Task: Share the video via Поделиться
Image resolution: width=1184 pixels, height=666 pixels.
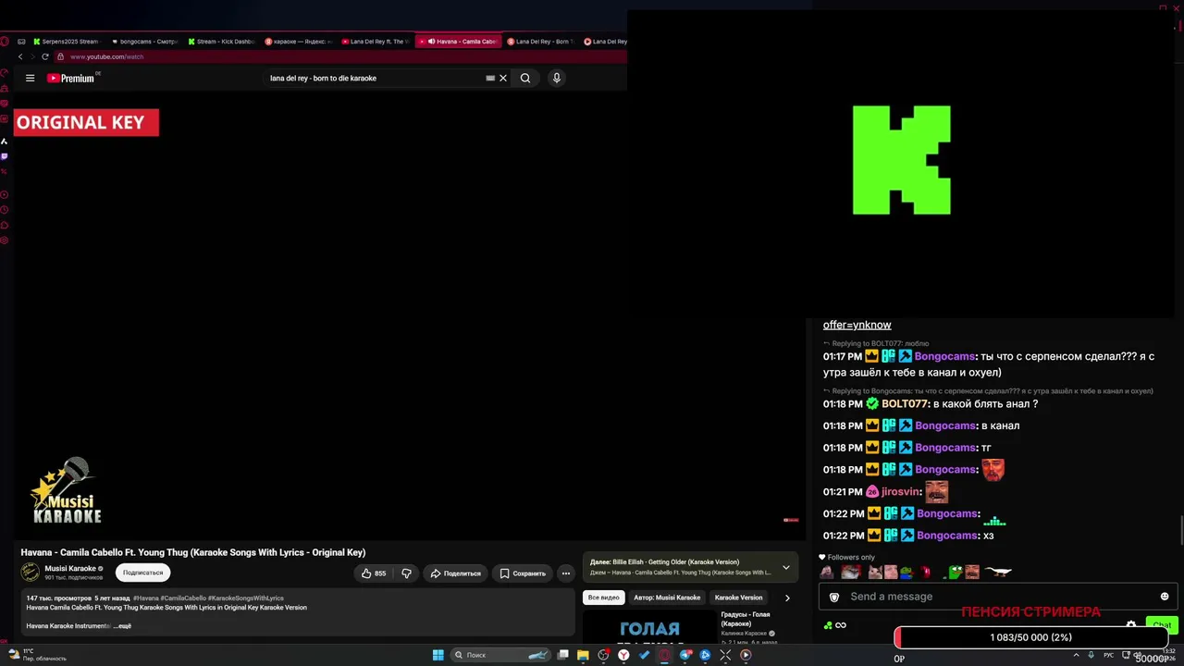Action: 456,573
